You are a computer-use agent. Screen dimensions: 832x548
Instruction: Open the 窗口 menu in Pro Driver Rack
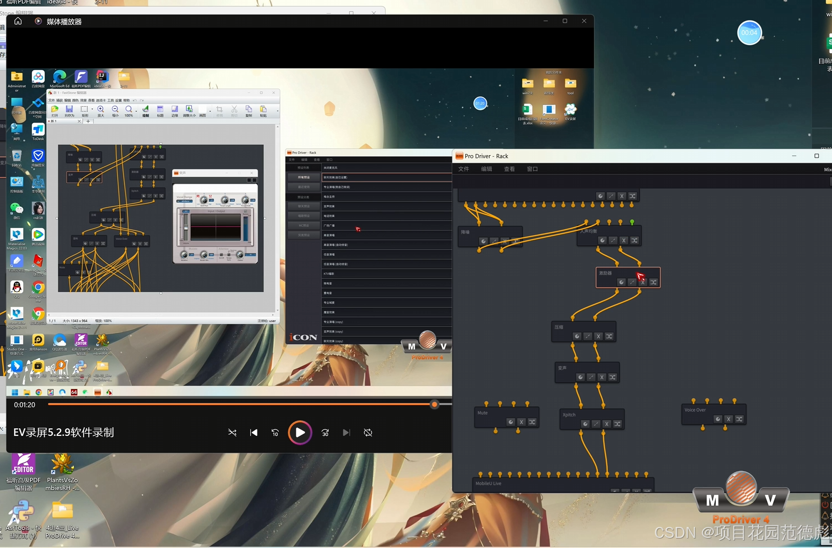pos(532,169)
